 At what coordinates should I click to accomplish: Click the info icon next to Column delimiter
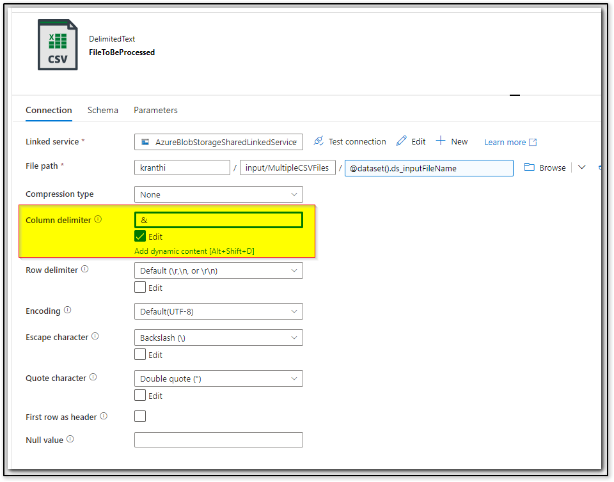pos(97,218)
